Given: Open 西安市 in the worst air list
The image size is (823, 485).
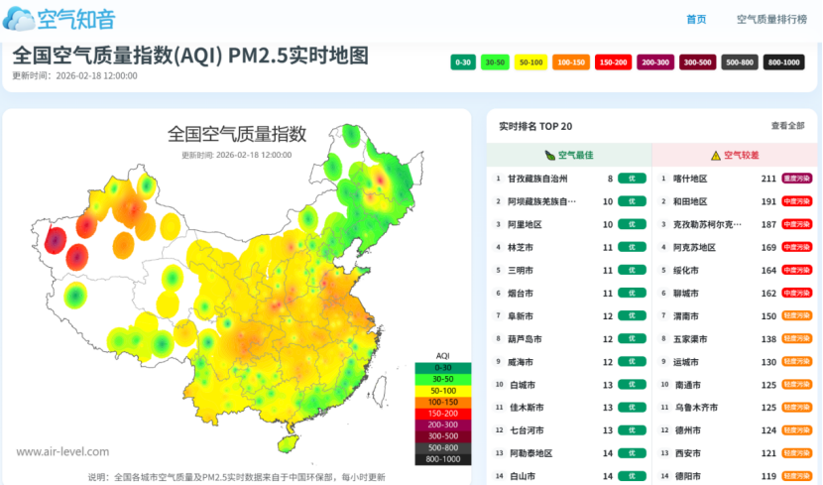Looking at the screenshot, I should (687, 453).
